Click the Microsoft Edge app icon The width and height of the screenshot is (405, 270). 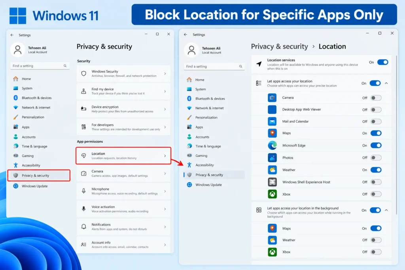coord(272,145)
